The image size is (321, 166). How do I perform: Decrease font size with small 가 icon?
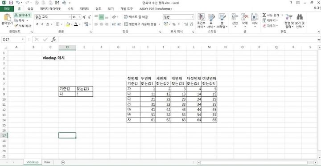[x=89, y=17]
